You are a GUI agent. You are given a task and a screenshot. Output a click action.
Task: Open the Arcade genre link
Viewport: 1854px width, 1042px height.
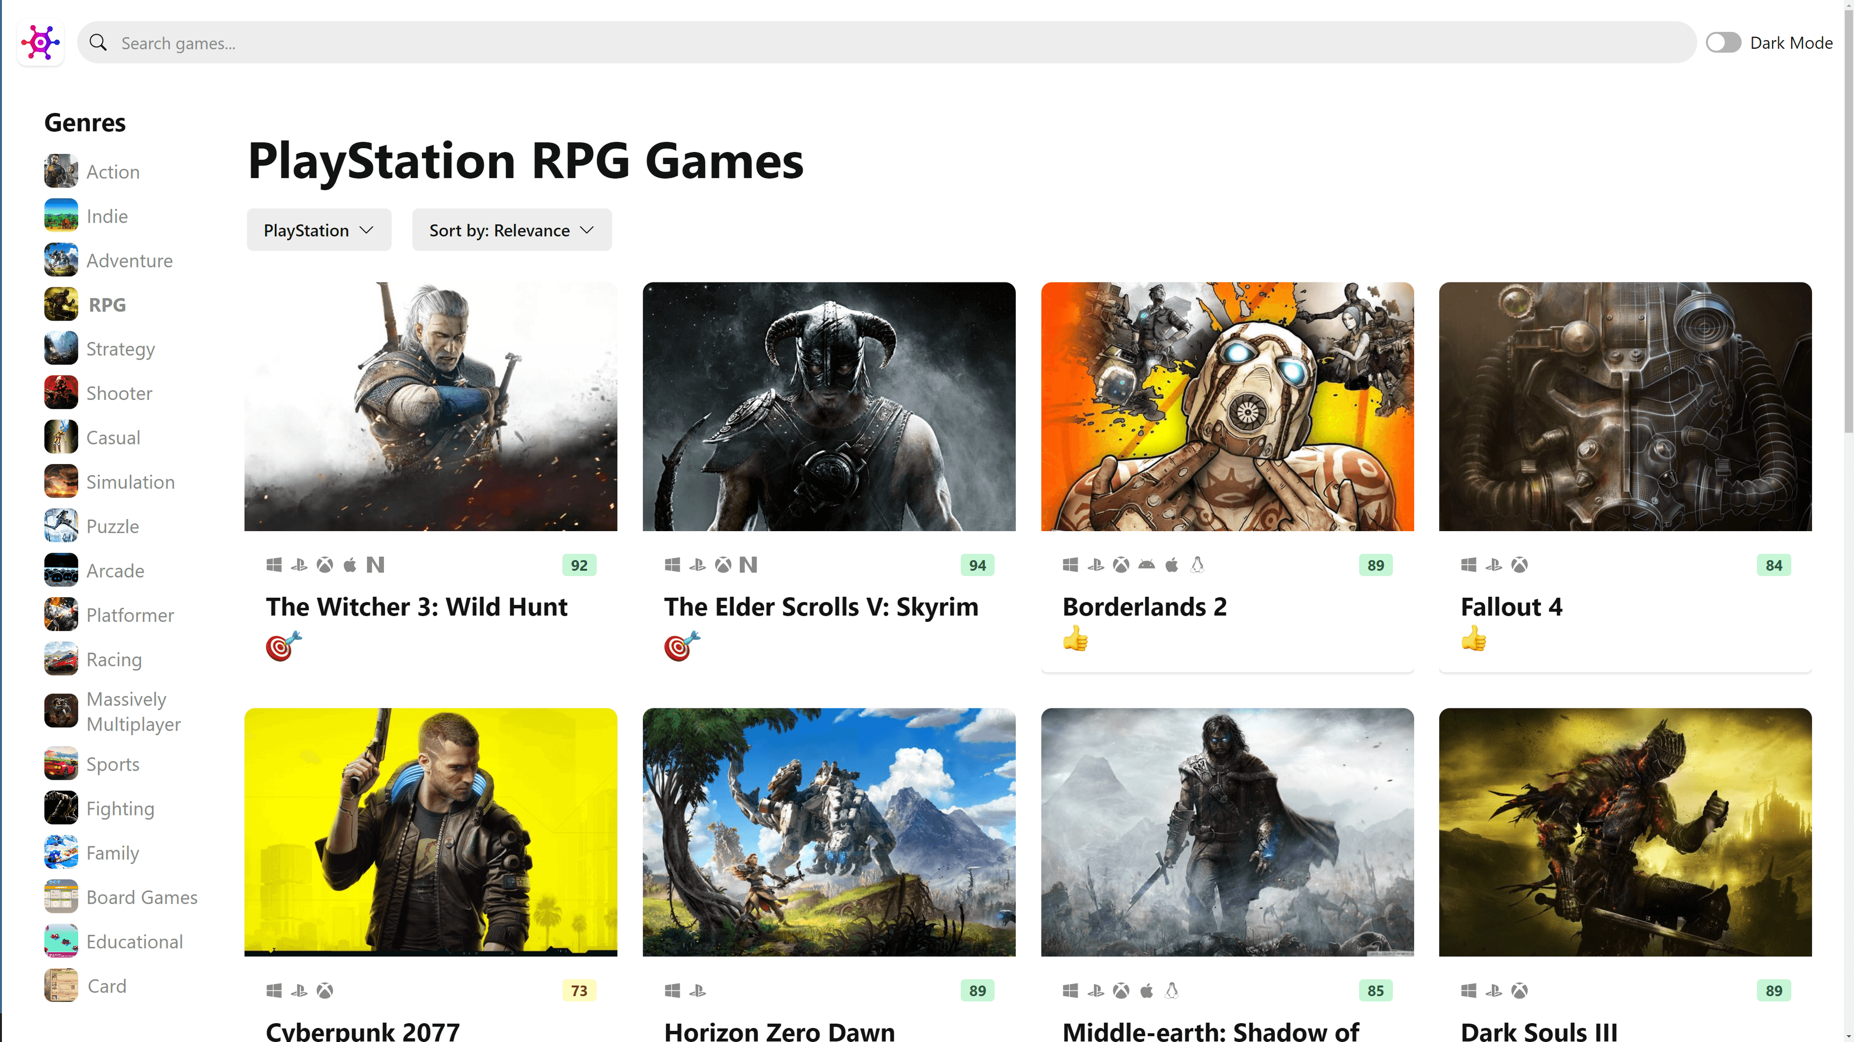(115, 571)
